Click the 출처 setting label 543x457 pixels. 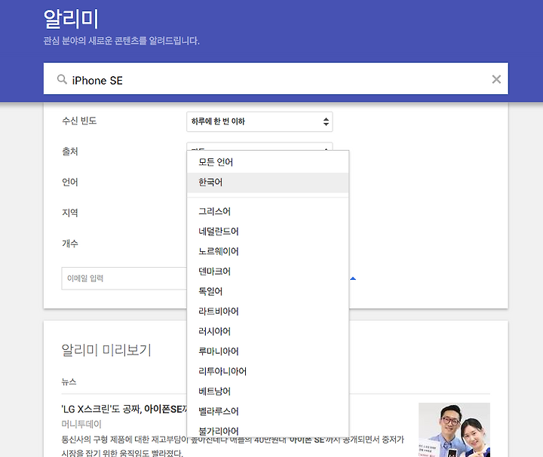(x=70, y=152)
